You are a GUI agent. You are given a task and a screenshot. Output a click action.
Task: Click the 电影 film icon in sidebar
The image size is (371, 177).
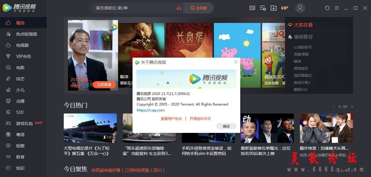coord(8,68)
